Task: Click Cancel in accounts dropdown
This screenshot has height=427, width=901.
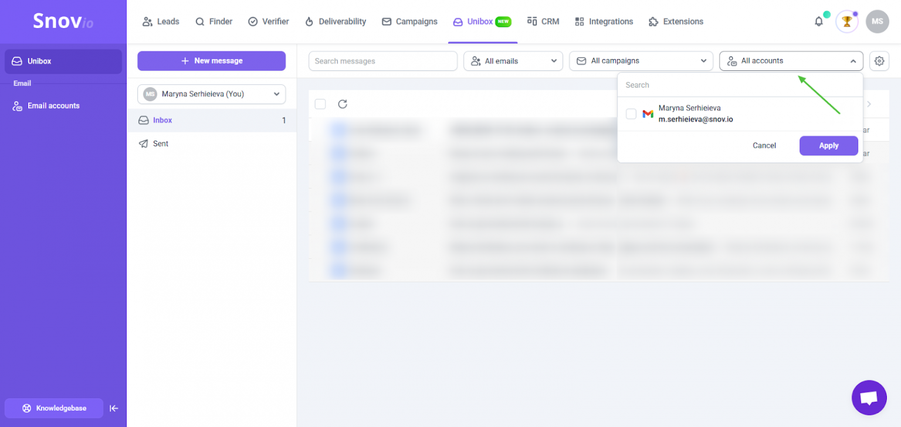Action: point(764,146)
